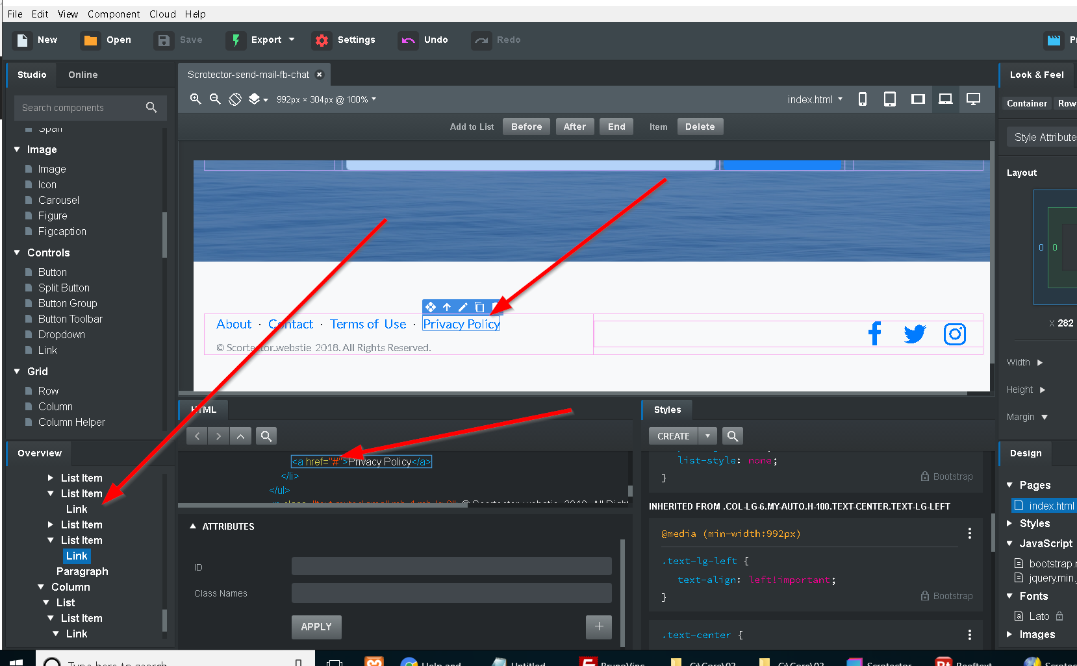Click the Undo arrow button

408,40
